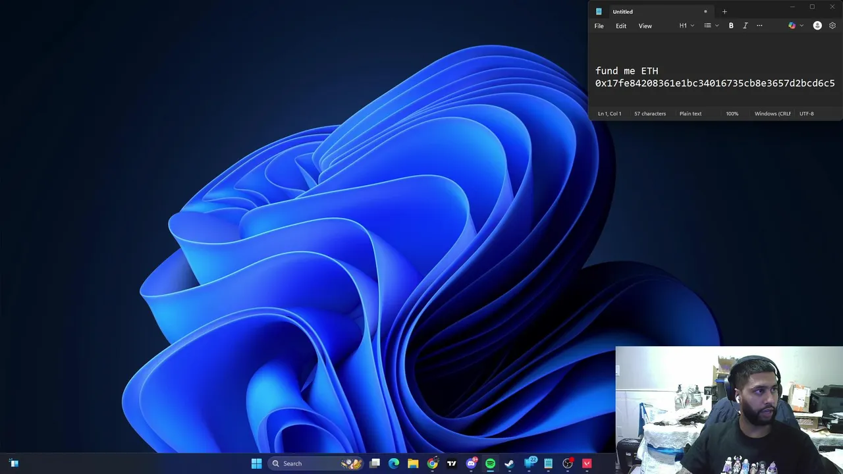This screenshot has height=474, width=843.
Task: Click the unsaved-changes dot on Untitled tab
Action: click(705, 11)
